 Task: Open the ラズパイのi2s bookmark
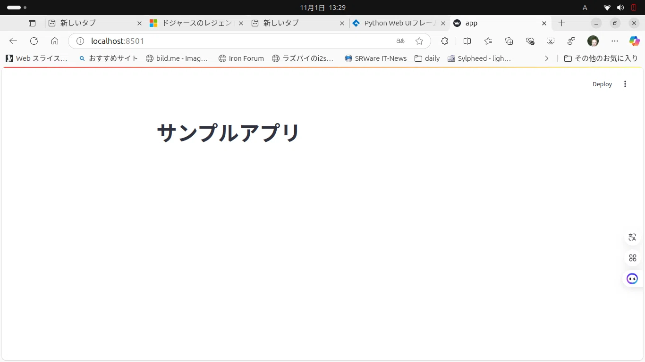coord(303,58)
